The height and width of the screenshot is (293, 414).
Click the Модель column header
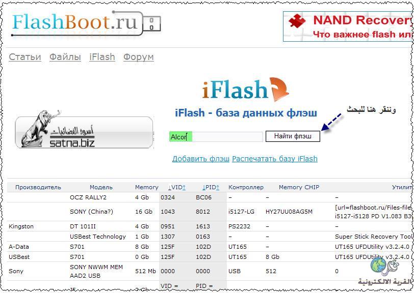(101, 187)
